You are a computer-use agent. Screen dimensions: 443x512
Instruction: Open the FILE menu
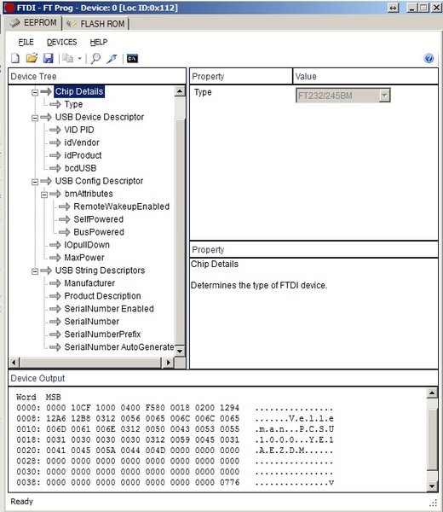click(x=26, y=42)
